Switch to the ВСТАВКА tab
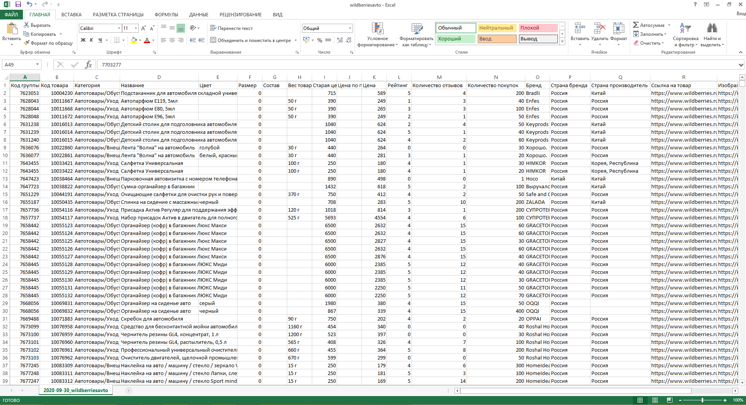The height and width of the screenshot is (405, 746). (72, 14)
